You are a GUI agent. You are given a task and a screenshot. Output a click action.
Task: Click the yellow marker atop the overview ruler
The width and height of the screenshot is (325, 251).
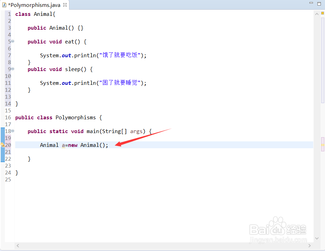click(322, 13)
